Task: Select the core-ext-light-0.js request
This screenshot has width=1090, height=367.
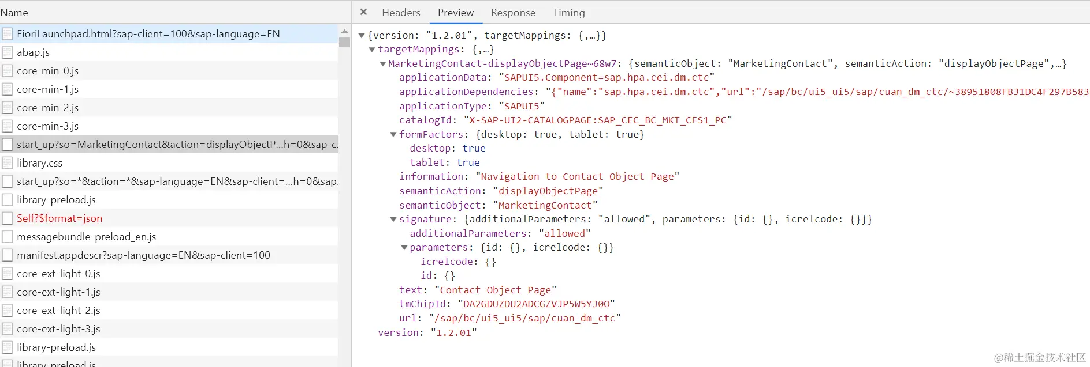Action: [x=169, y=274]
